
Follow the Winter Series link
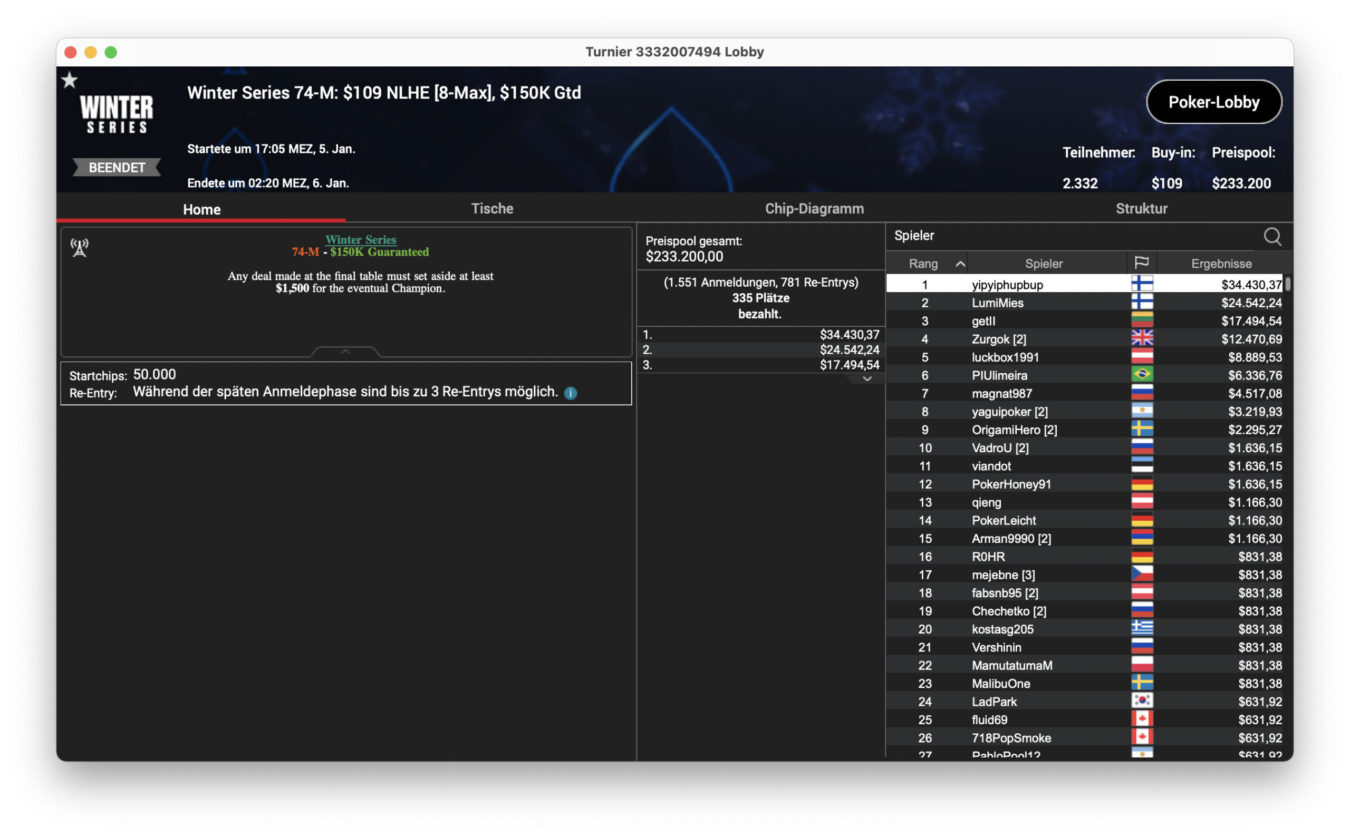[x=361, y=239]
